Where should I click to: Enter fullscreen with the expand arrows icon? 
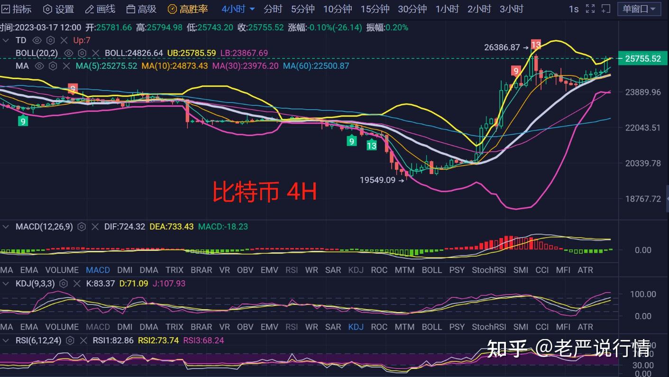click(x=589, y=9)
